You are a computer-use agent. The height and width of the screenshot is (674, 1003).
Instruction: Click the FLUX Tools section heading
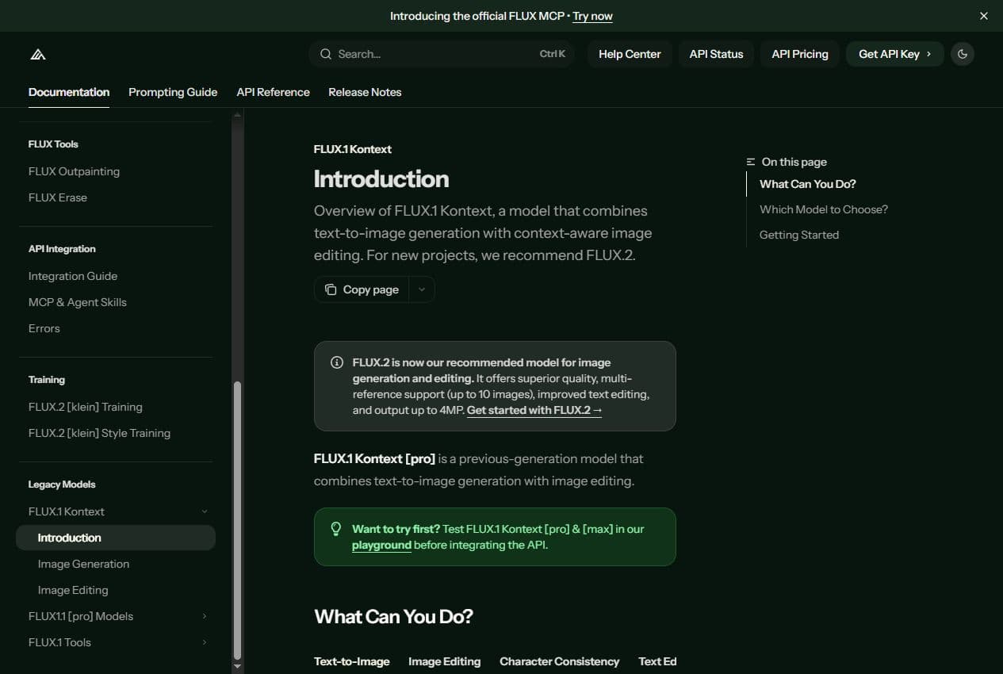(53, 144)
